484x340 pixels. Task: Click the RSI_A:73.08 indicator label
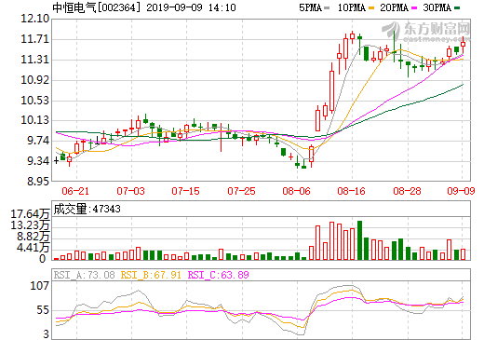point(84,275)
